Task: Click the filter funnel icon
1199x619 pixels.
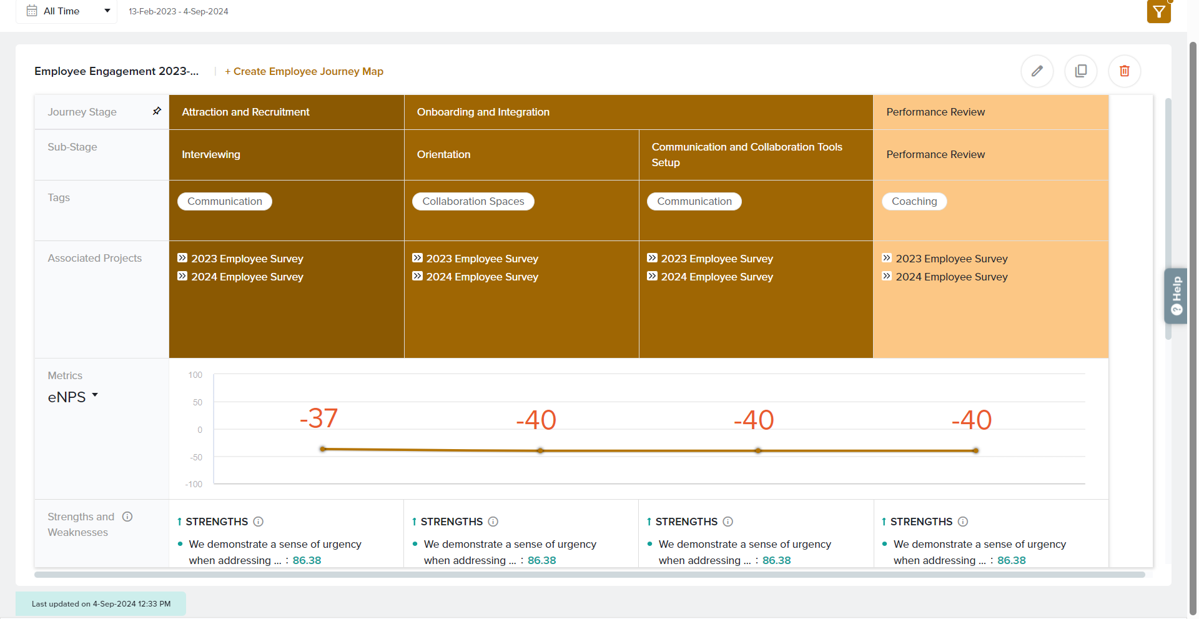Action: pyautogui.click(x=1158, y=11)
